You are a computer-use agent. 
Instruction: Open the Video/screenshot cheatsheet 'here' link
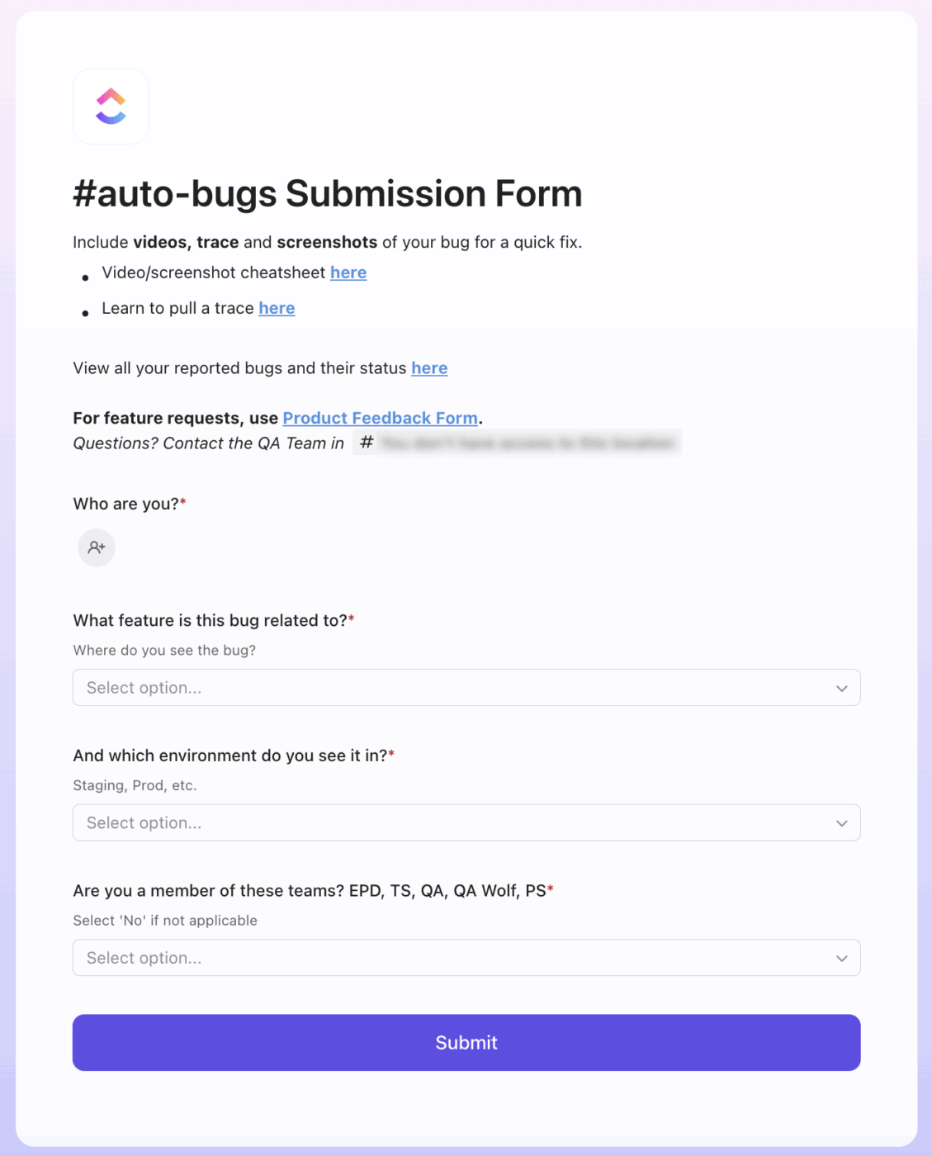coord(348,272)
